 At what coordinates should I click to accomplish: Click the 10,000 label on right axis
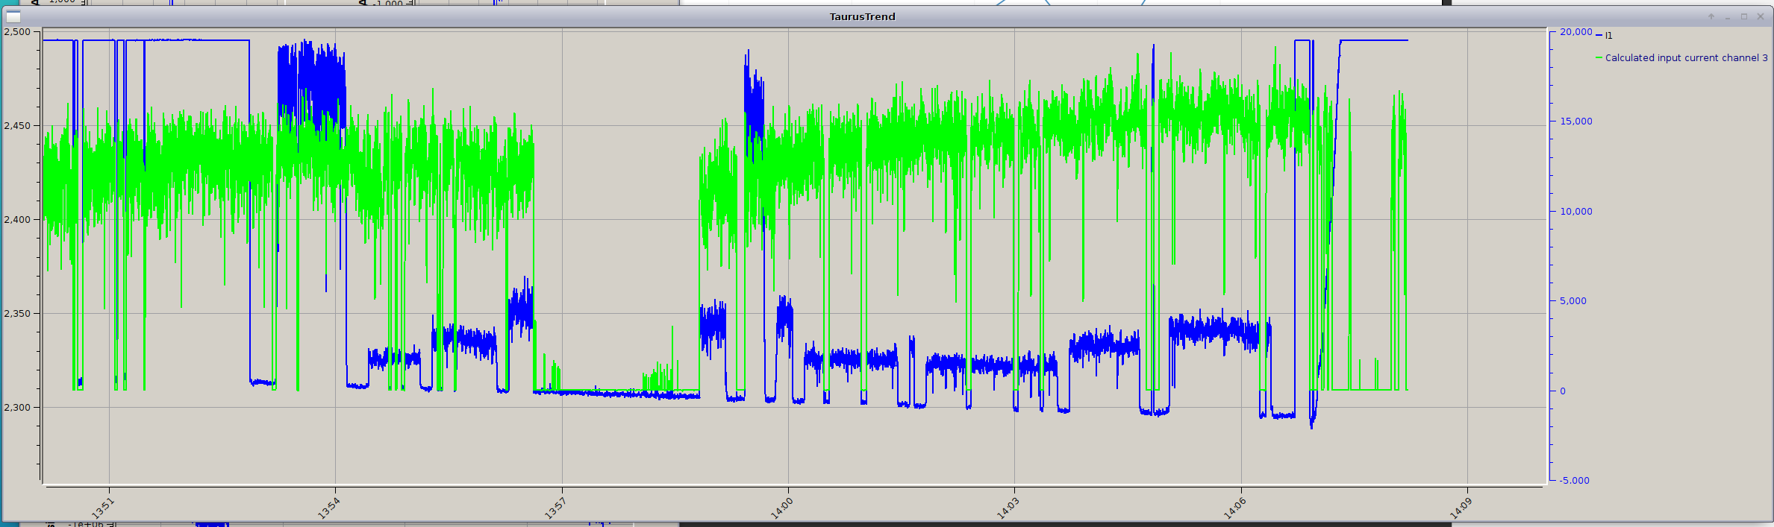[1575, 211]
